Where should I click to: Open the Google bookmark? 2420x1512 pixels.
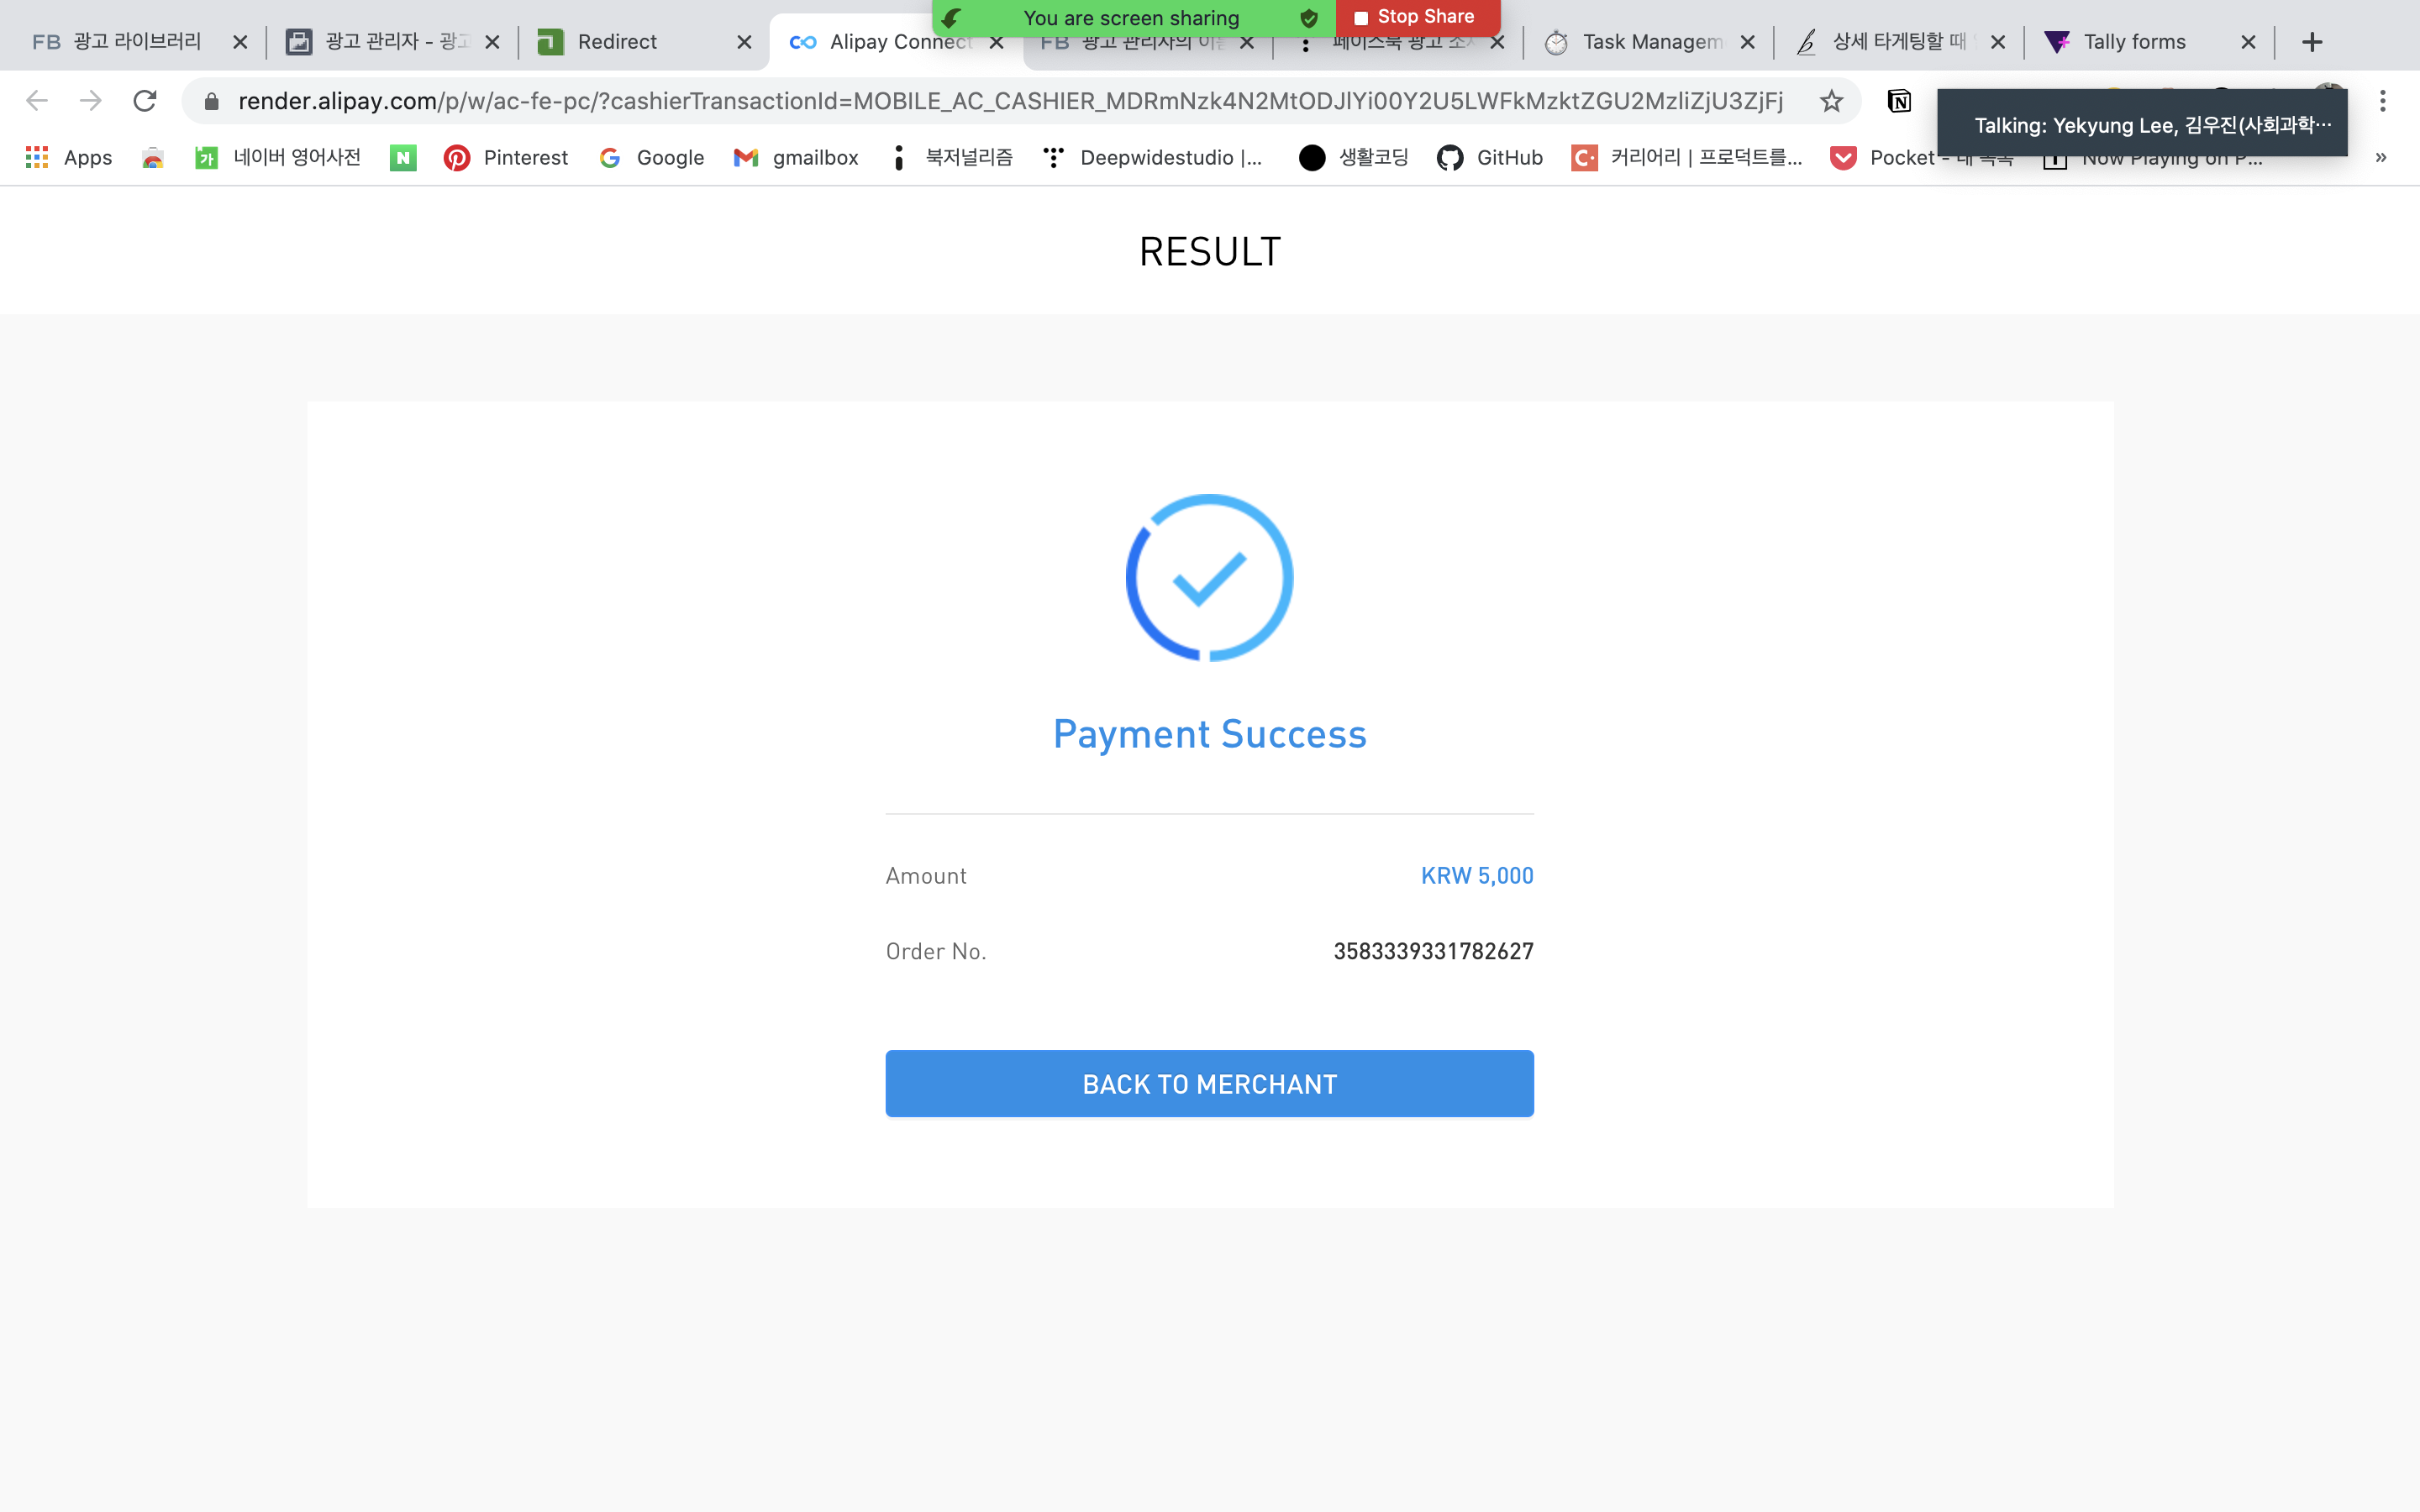(x=651, y=158)
